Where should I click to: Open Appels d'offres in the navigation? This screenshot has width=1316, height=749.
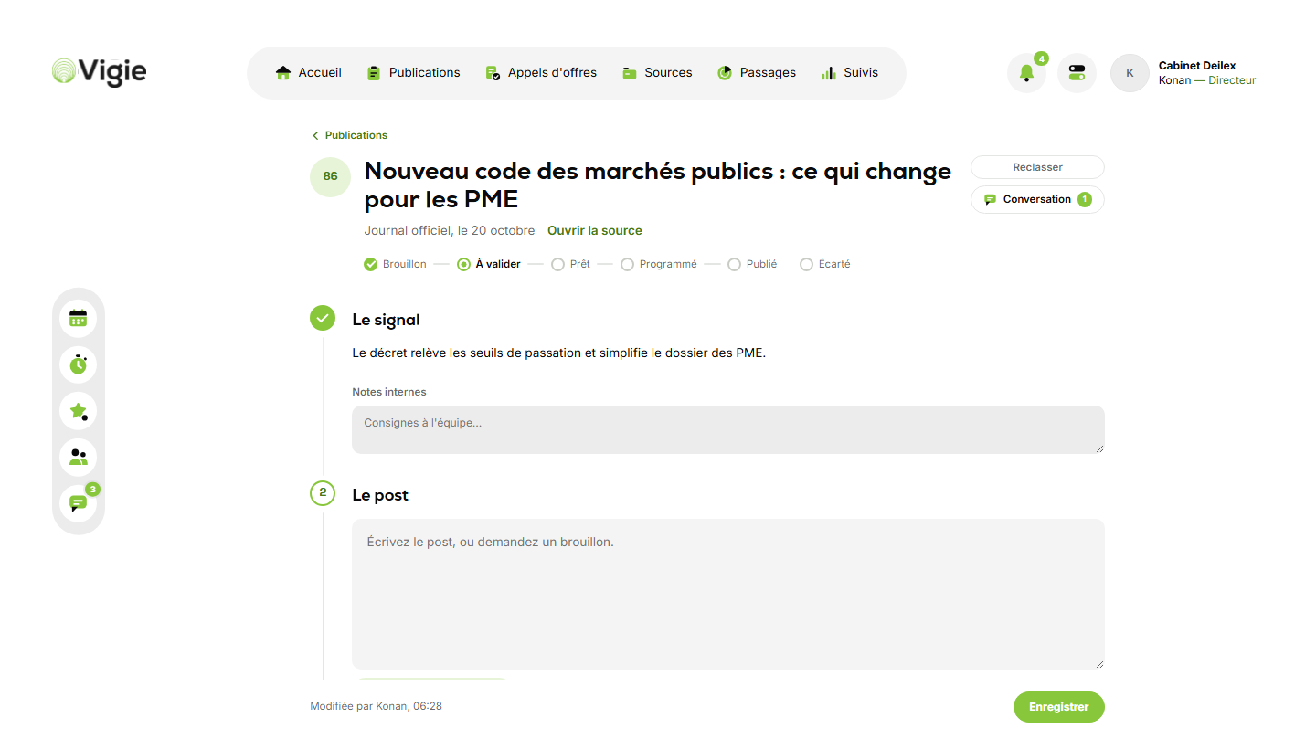(541, 73)
